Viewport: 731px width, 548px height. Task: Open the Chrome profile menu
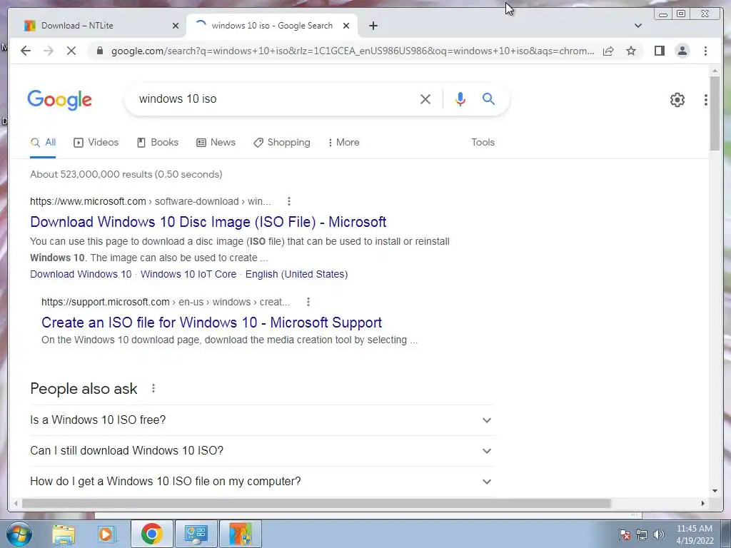[x=682, y=51]
